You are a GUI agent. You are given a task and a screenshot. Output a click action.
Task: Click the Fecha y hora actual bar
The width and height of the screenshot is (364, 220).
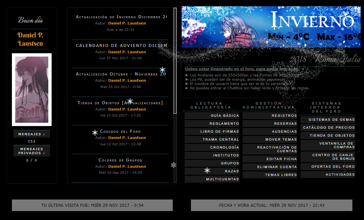click(x=272, y=205)
